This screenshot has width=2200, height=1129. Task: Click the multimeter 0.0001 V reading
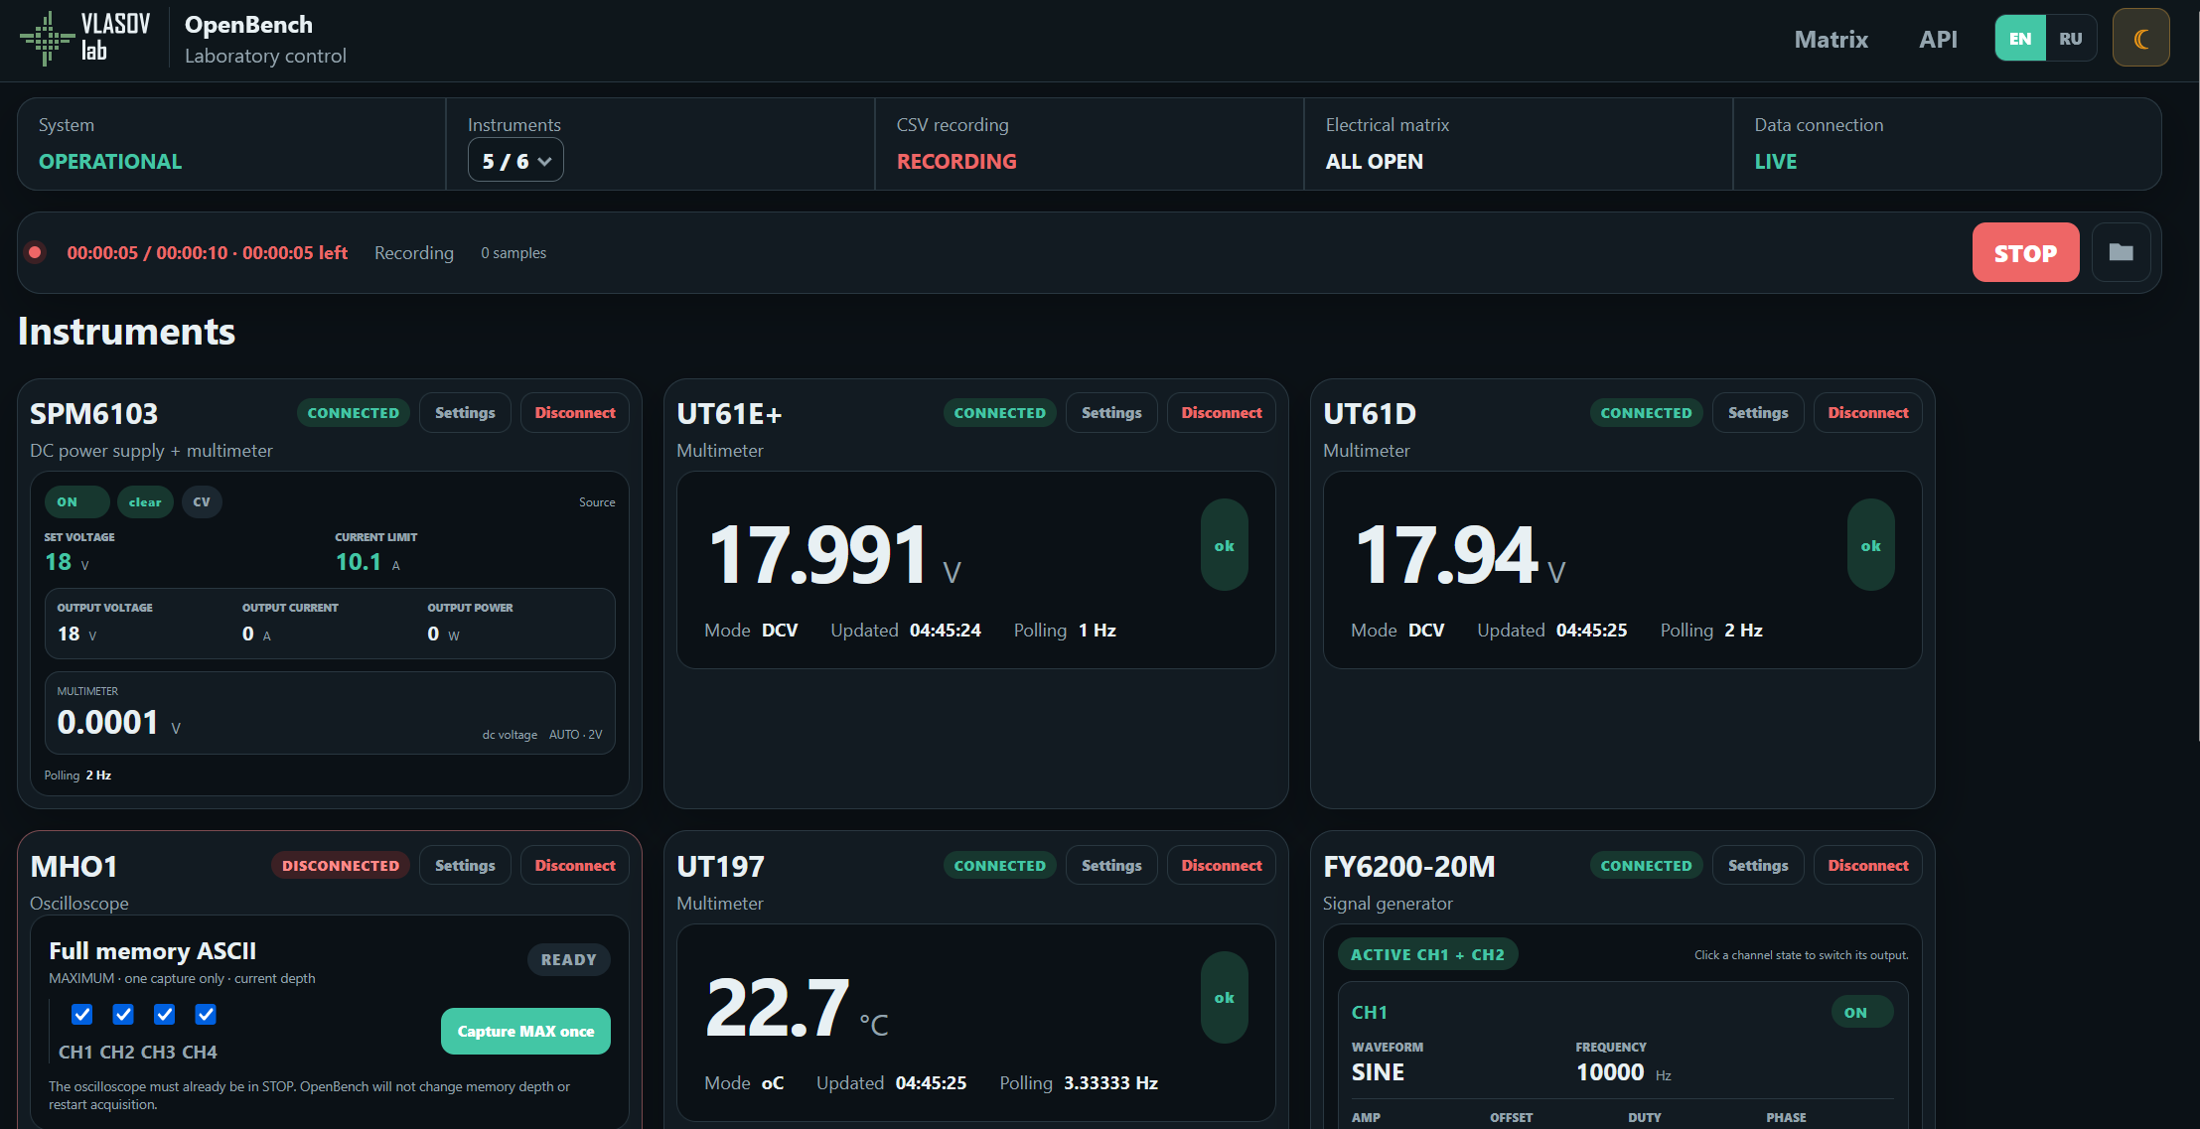(118, 722)
